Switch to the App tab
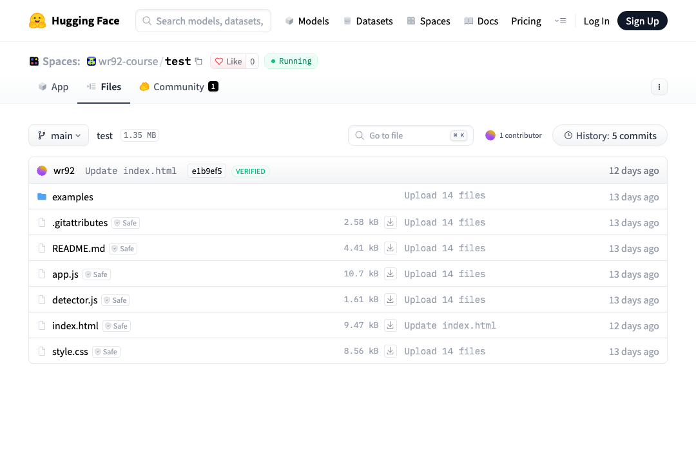The width and height of the screenshot is (696, 451). 53,87
